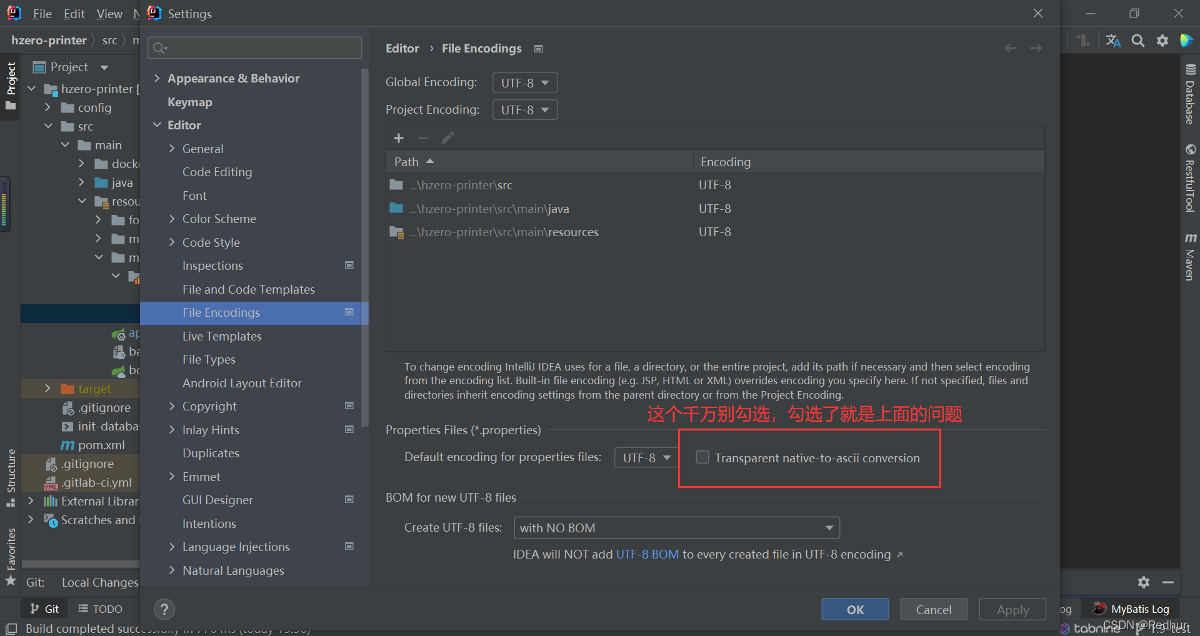
Task: Open the translate icon in main toolbar
Action: point(1113,41)
